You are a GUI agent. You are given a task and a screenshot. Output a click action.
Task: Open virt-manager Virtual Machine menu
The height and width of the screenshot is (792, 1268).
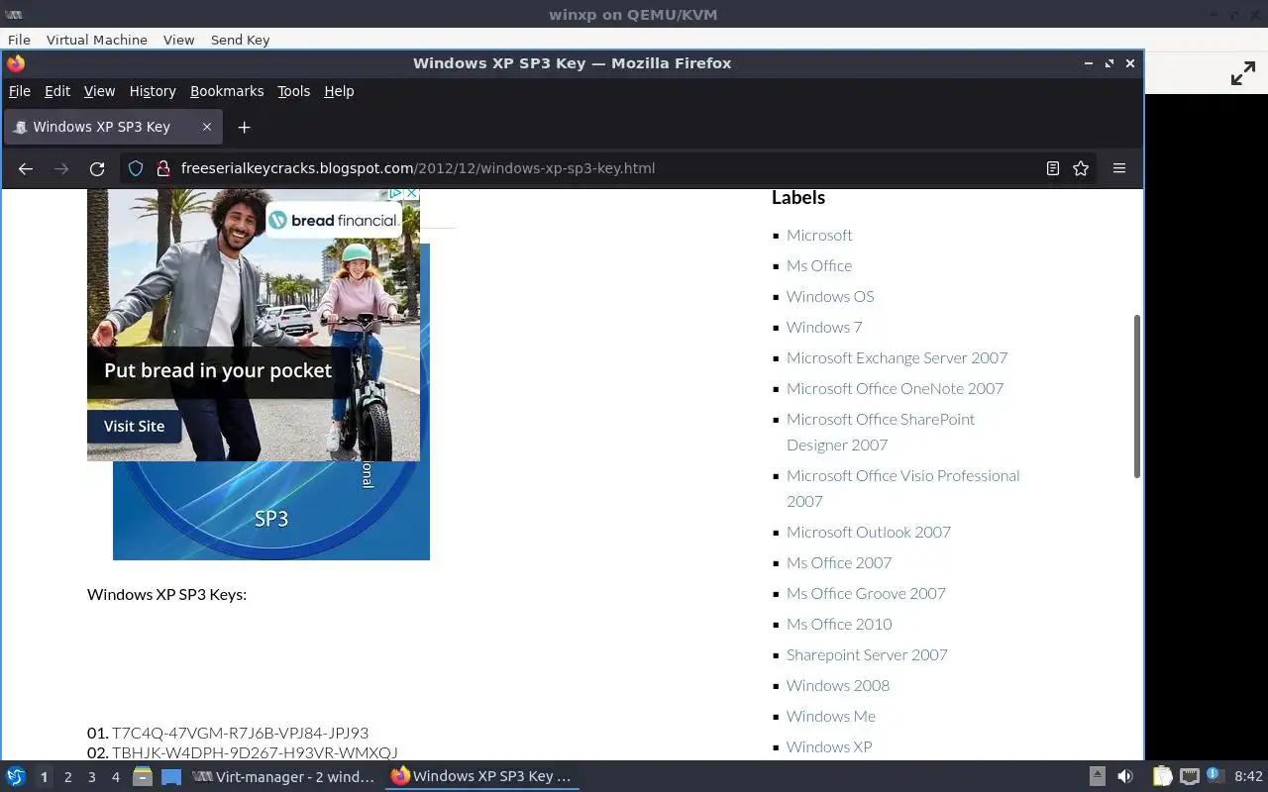97,40
